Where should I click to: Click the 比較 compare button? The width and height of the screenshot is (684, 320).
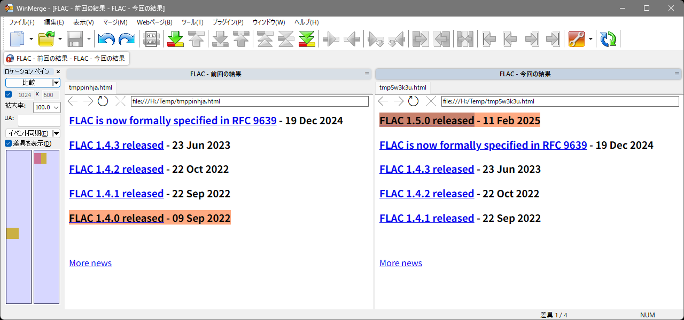tap(29, 83)
